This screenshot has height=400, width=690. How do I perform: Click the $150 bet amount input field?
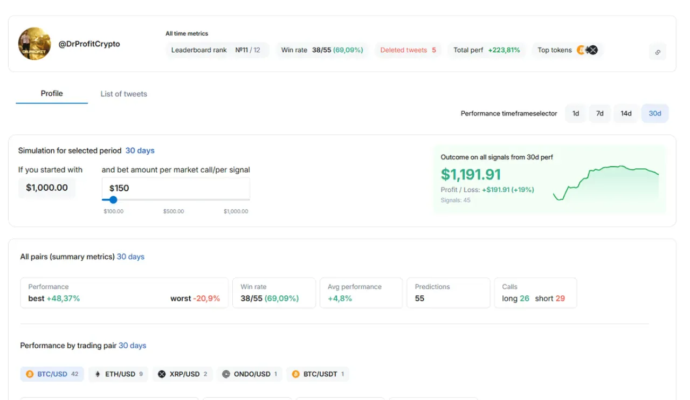pos(176,188)
